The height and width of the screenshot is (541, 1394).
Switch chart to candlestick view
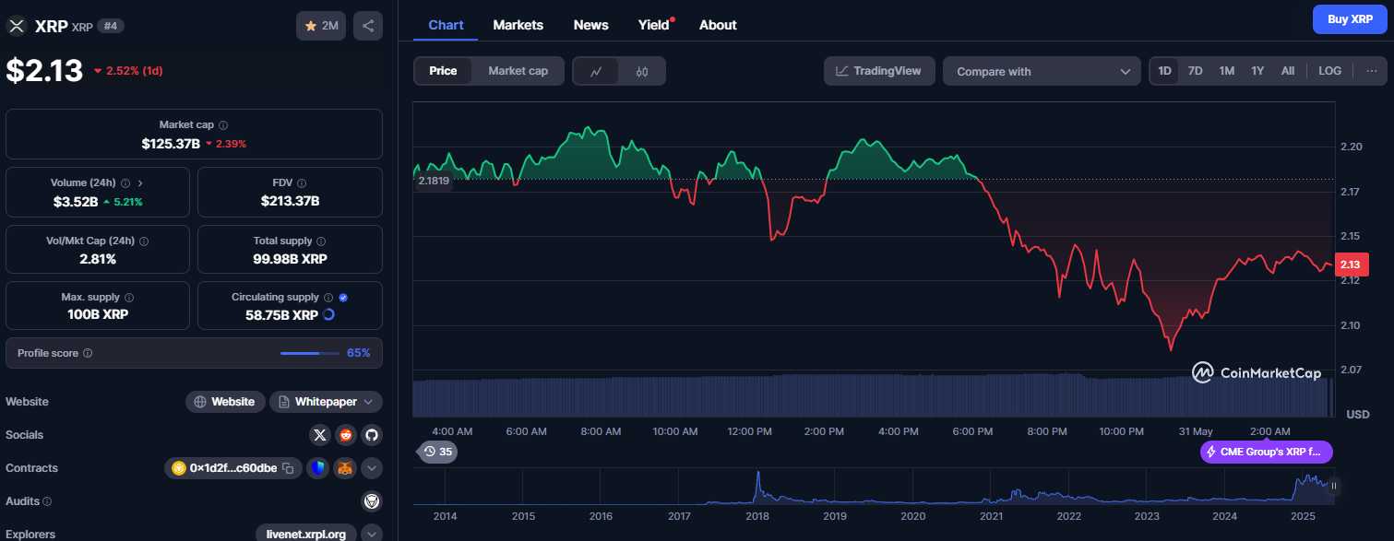coord(642,71)
